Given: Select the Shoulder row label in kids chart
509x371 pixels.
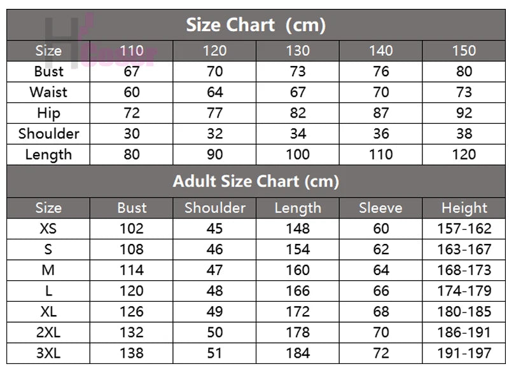Looking at the screenshot, I should pyautogui.click(x=48, y=134).
